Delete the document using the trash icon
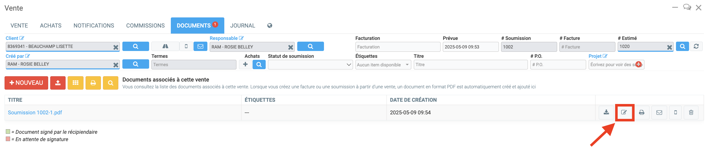This screenshot has width=708, height=157. pyautogui.click(x=691, y=113)
